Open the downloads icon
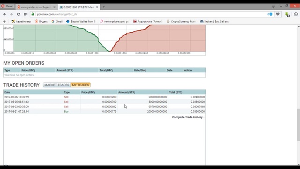 [x=296, y=14]
